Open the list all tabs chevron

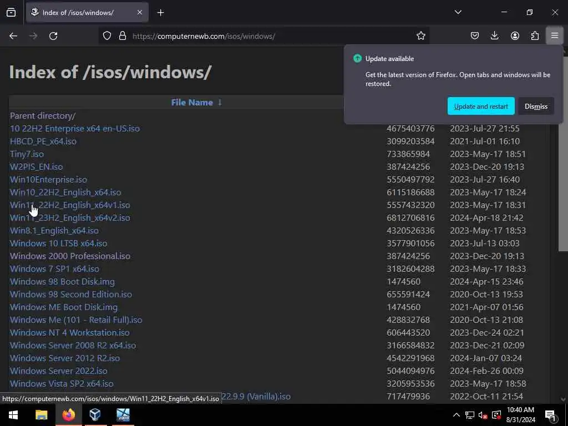(x=458, y=12)
